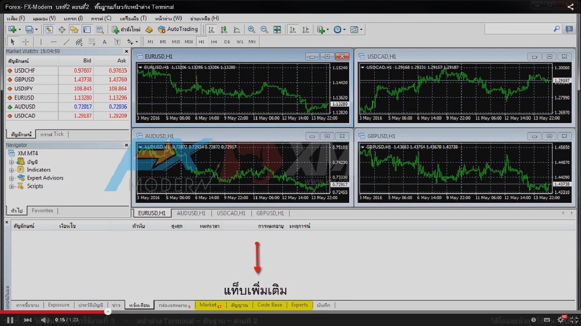
Task: Open the Code Base terminal tab
Action: 270,305
